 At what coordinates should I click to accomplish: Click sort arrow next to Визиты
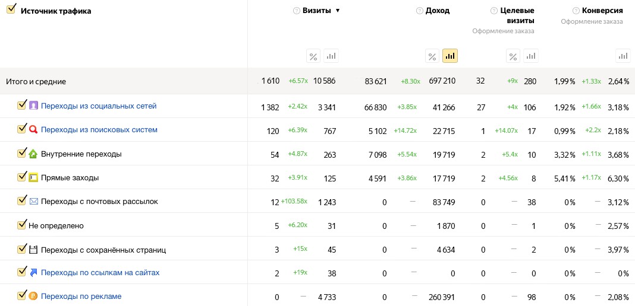(338, 11)
